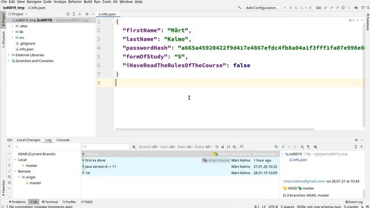Open Project panel settings gear

pyautogui.click(x=87, y=14)
